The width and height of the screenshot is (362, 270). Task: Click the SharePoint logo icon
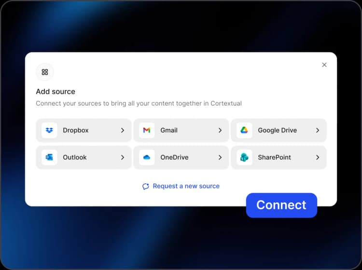tap(244, 157)
